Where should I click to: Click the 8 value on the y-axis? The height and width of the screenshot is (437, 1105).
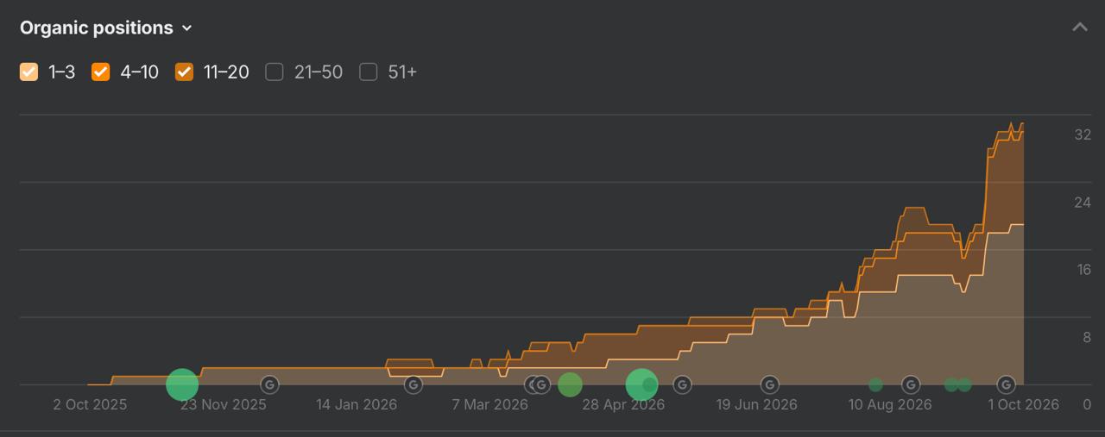pos(1087,337)
